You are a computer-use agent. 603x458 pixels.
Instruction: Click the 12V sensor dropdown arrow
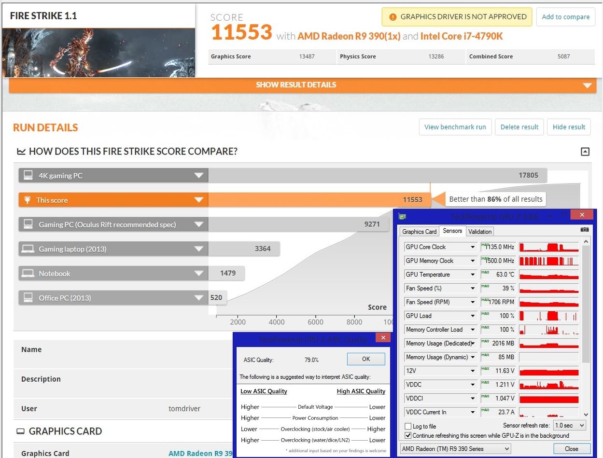click(473, 371)
